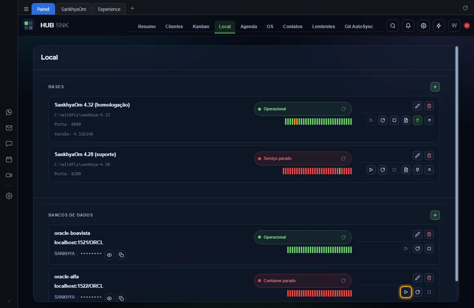Image resolution: width=474 pixels, height=308 pixels.
Task: Show the oracle-boavista password
Action: 109,255
